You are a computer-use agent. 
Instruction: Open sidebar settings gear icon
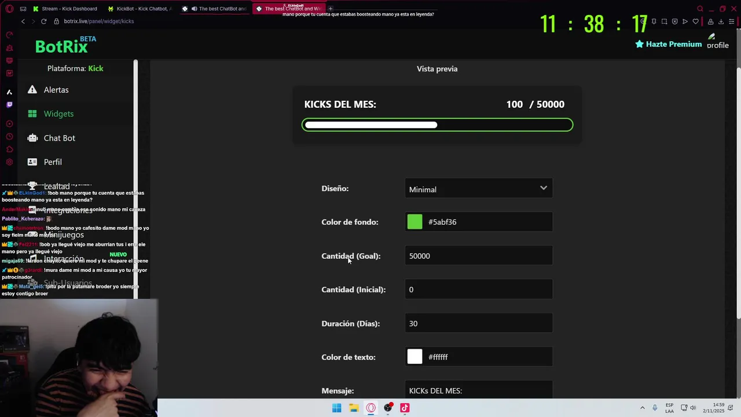(9, 162)
